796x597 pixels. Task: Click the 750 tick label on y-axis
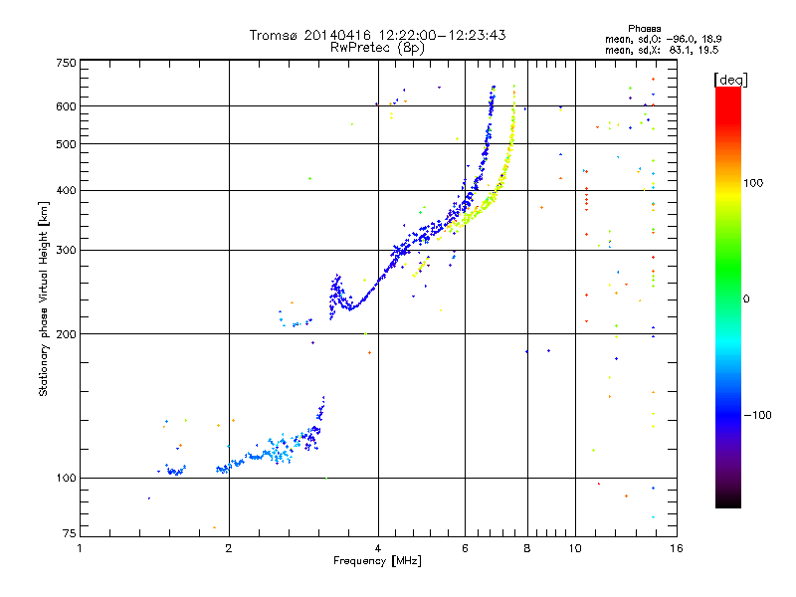click(66, 63)
